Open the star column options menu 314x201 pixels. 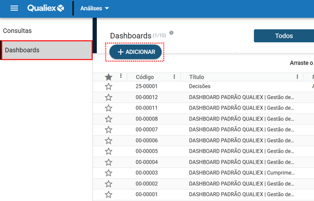tap(121, 76)
